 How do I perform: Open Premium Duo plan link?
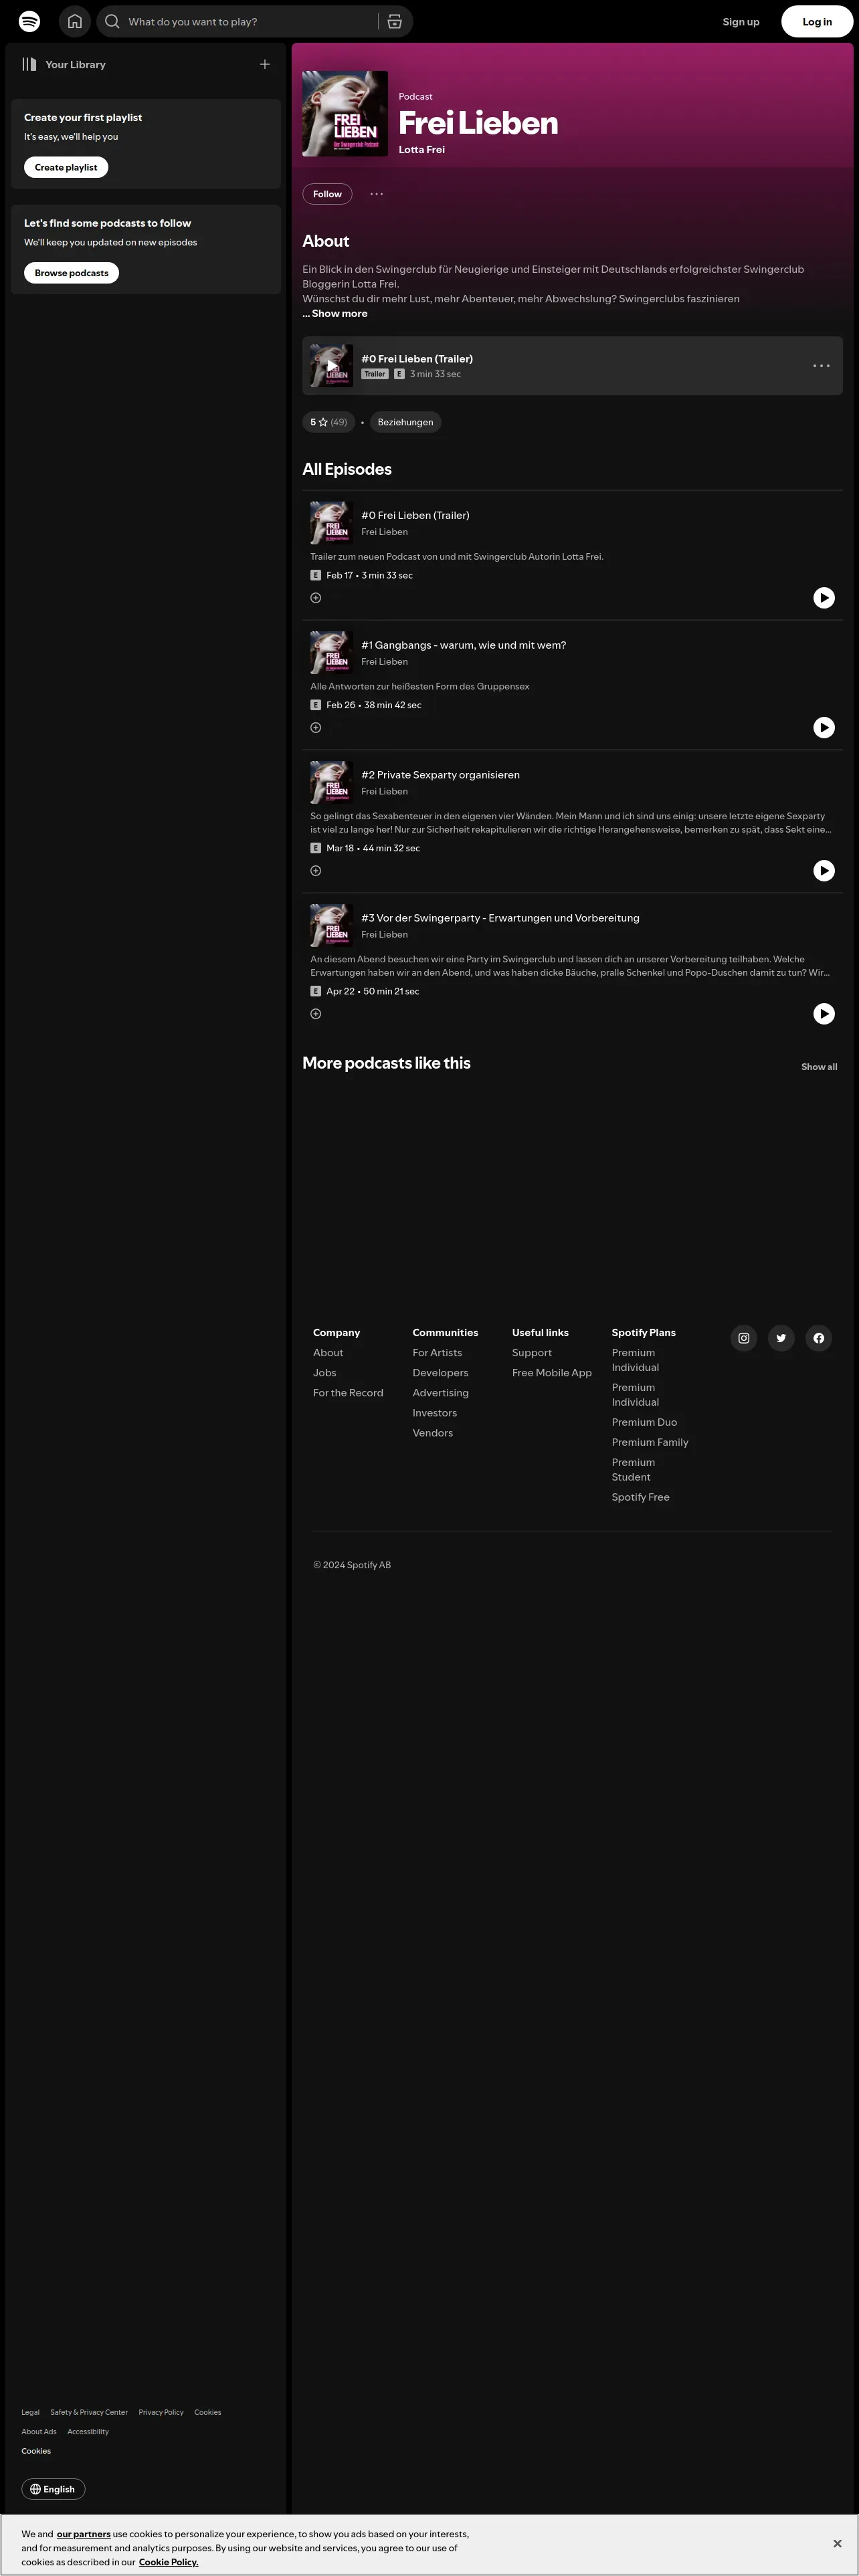click(644, 1422)
